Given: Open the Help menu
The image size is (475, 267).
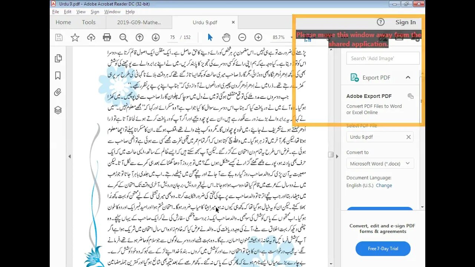Looking at the screenshot, I should [130, 11].
